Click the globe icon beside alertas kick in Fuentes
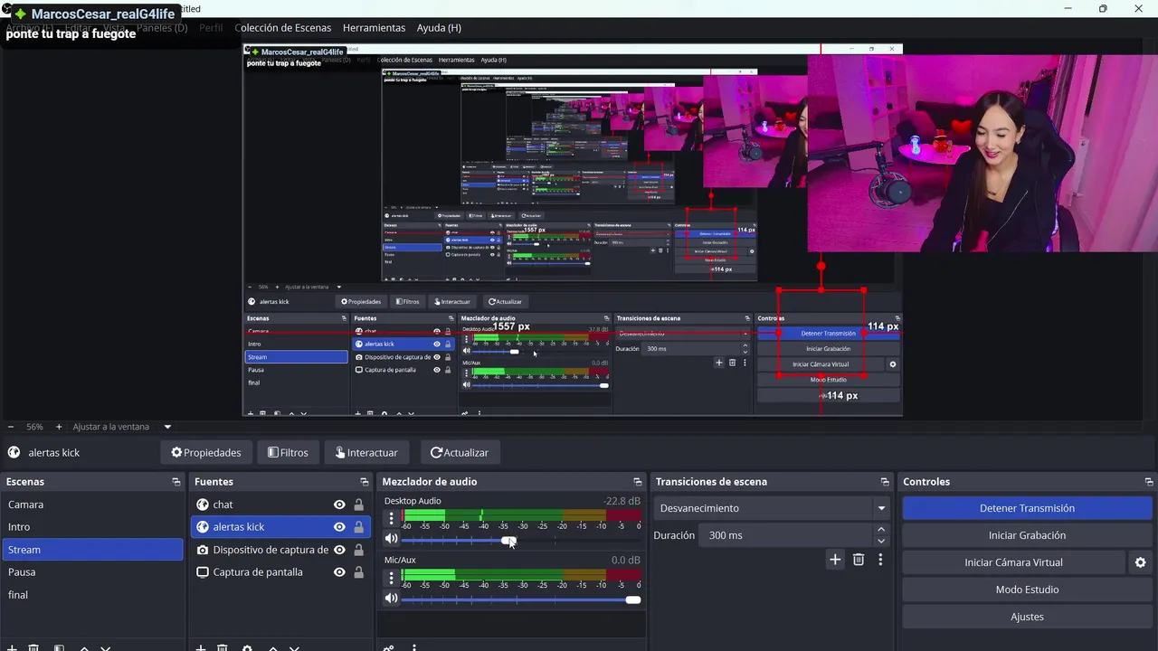The image size is (1158, 651). pos(203,526)
